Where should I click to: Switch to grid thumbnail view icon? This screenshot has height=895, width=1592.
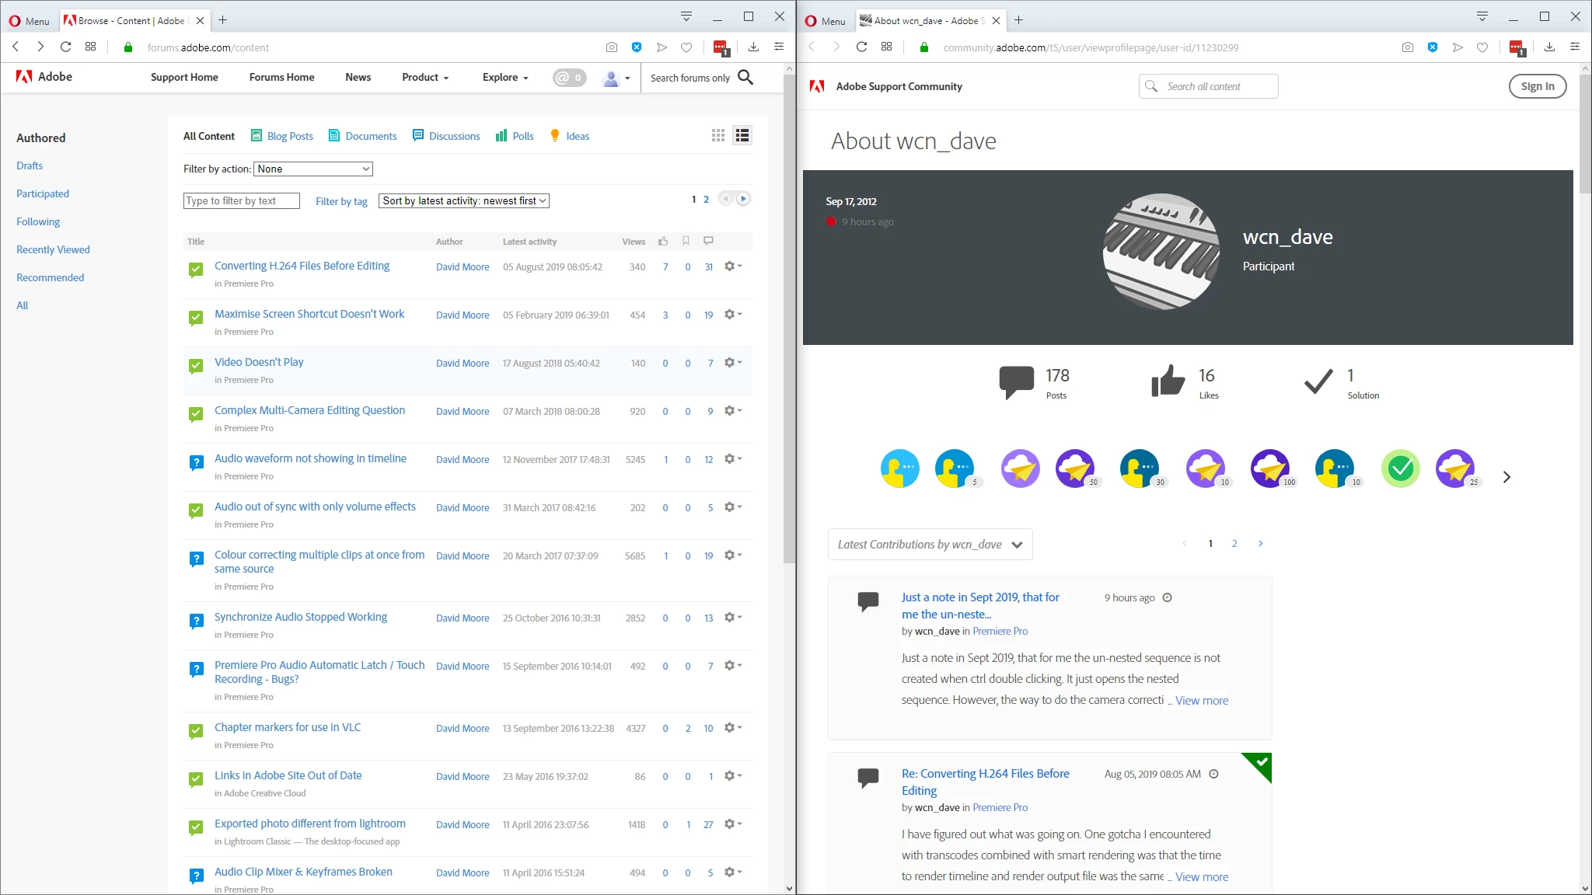[717, 136]
